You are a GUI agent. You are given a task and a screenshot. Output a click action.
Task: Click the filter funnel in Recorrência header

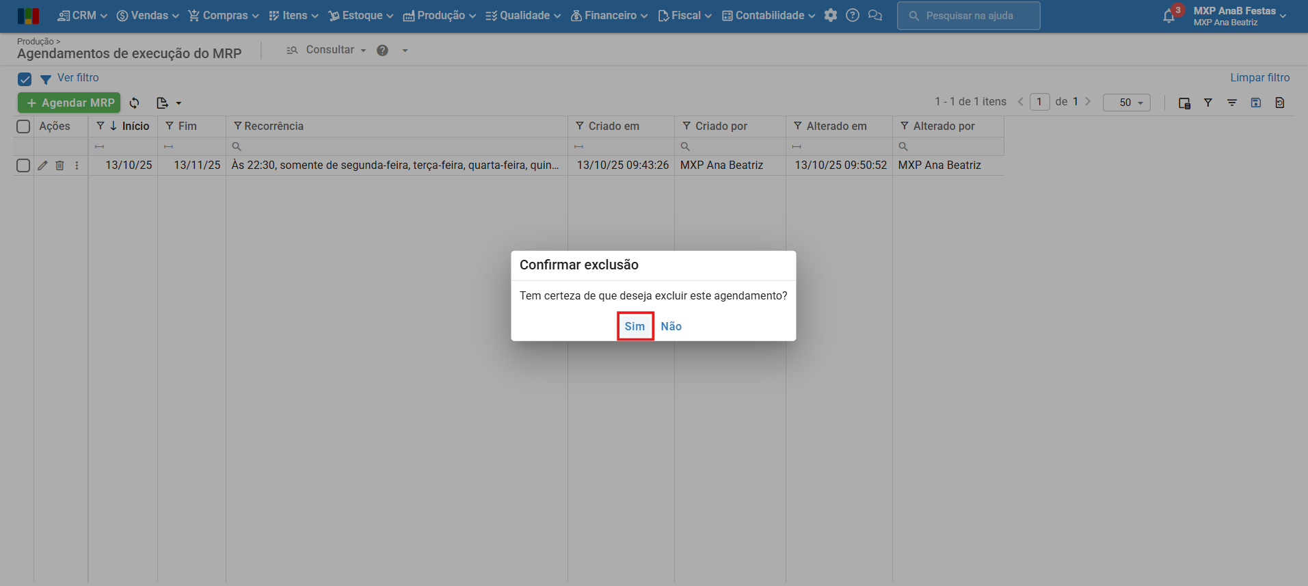tap(238, 126)
